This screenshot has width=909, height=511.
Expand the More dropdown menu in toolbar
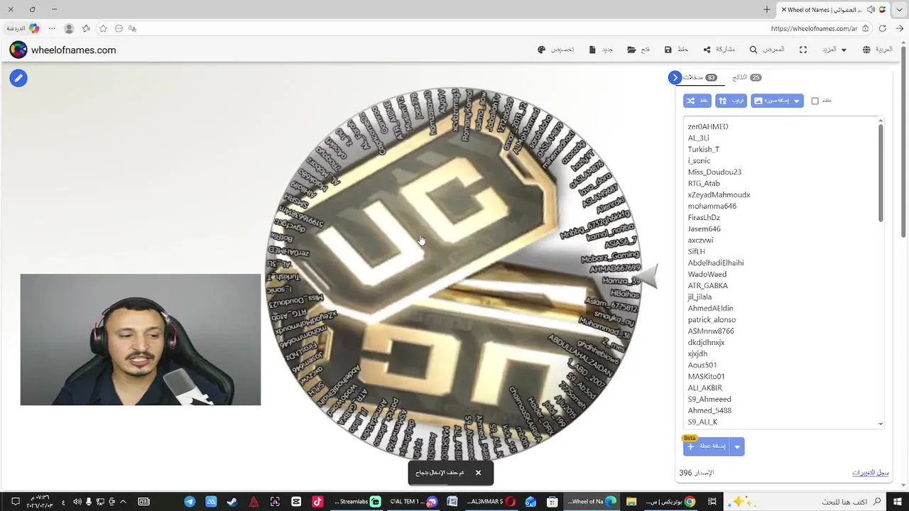(x=834, y=50)
